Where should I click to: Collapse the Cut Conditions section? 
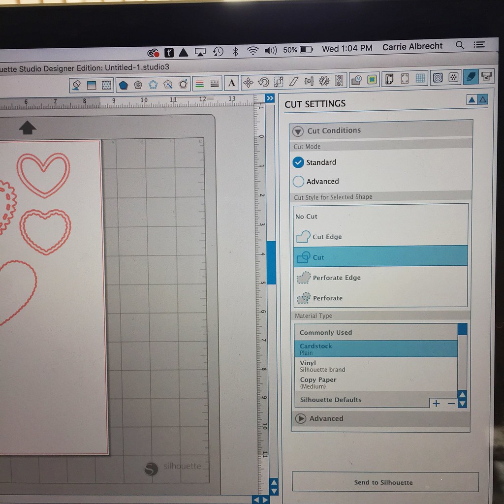click(x=298, y=131)
